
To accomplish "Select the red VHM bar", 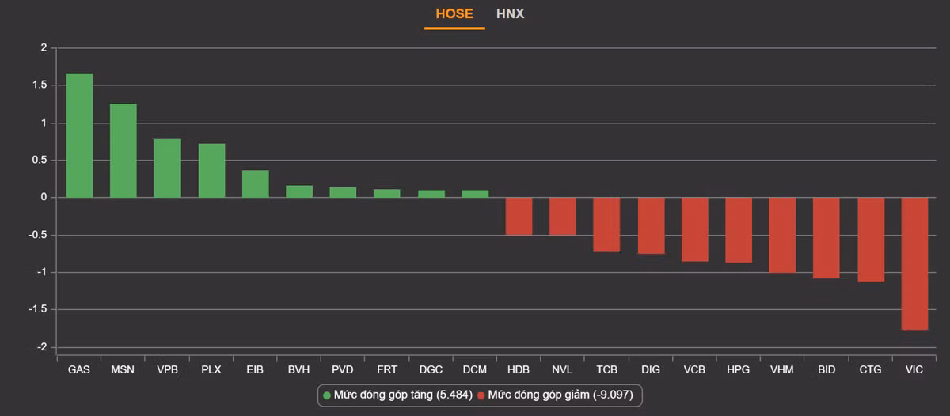I will tap(782, 235).
